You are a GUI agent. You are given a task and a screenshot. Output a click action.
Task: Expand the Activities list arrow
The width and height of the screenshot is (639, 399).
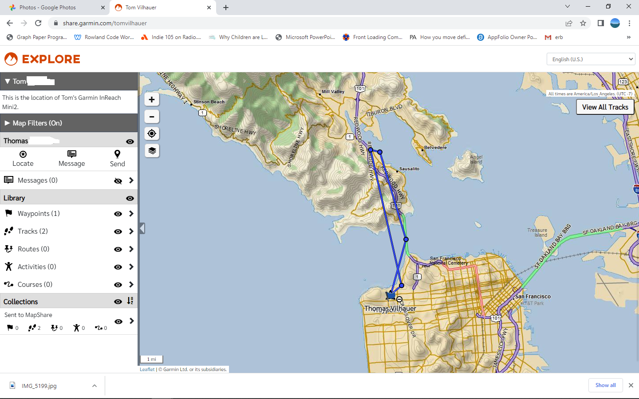(x=131, y=267)
